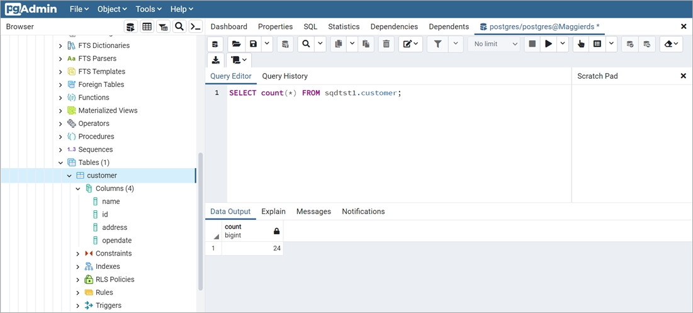693x313 pixels.
Task: Click the Explain hand pointer icon
Action: pyautogui.click(x=581, y=43)
